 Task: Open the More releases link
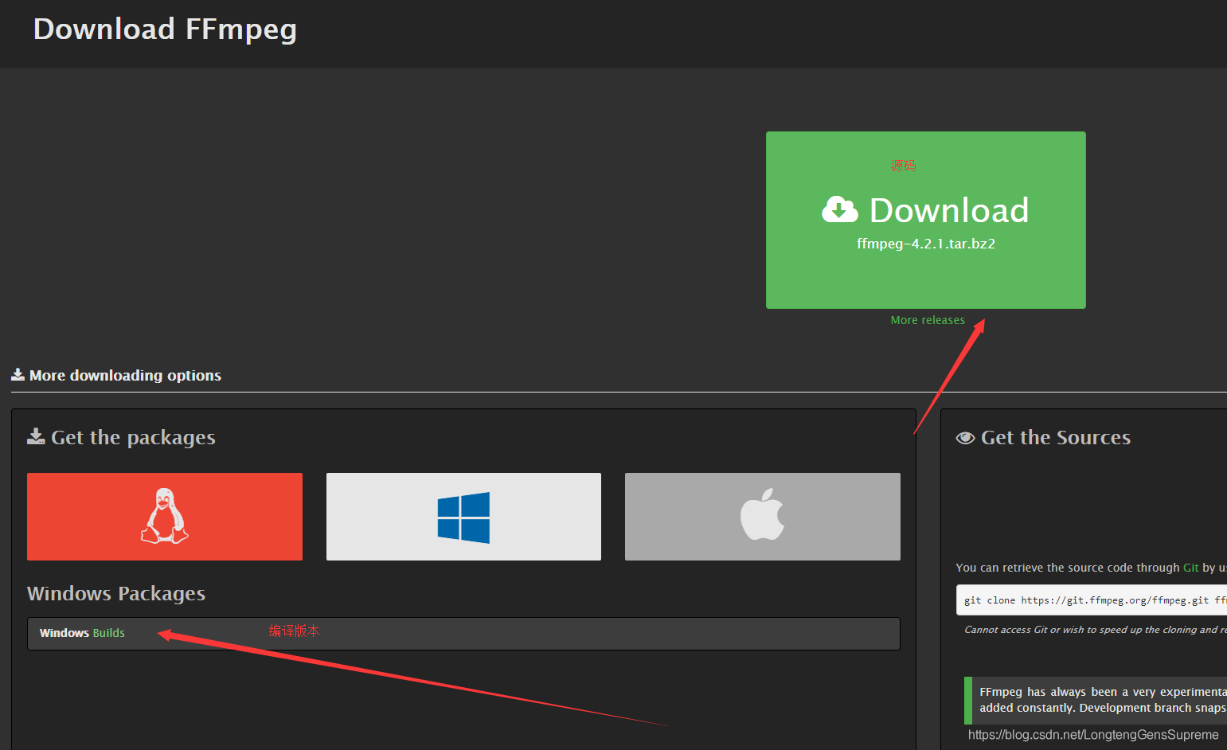point(928,320)
